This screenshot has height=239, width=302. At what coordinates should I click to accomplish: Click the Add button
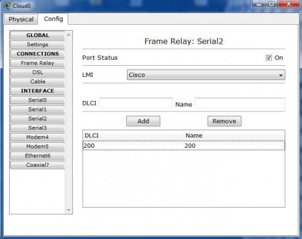[x=143, y=121]
